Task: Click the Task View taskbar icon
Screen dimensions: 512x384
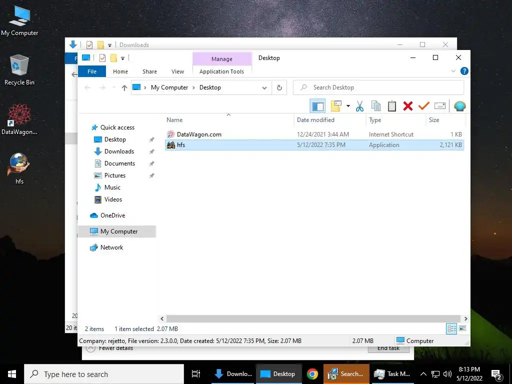Action: (196, 374)
